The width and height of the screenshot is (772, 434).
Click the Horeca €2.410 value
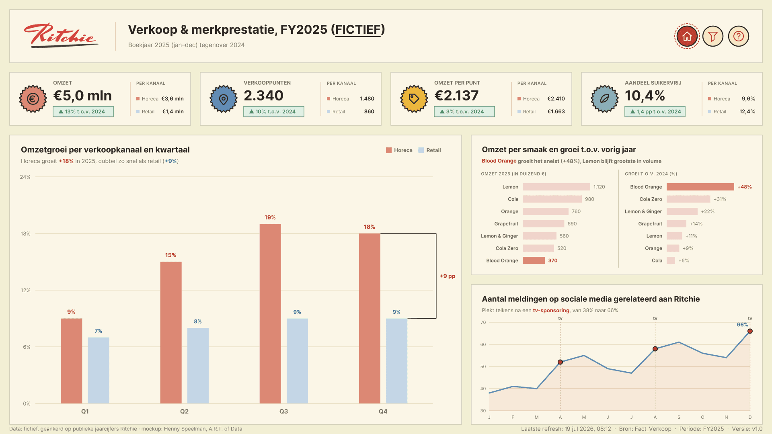pyautogui.click(x=556, y=99)
